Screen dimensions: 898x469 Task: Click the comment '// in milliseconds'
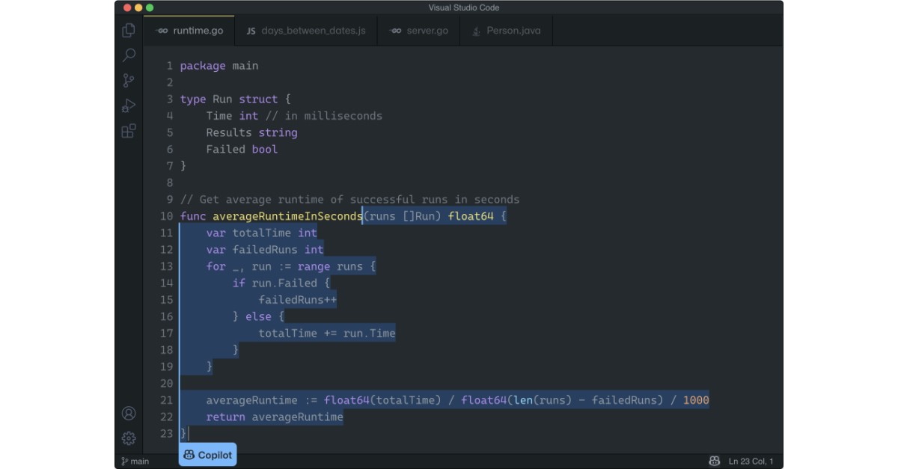point(323,116)
